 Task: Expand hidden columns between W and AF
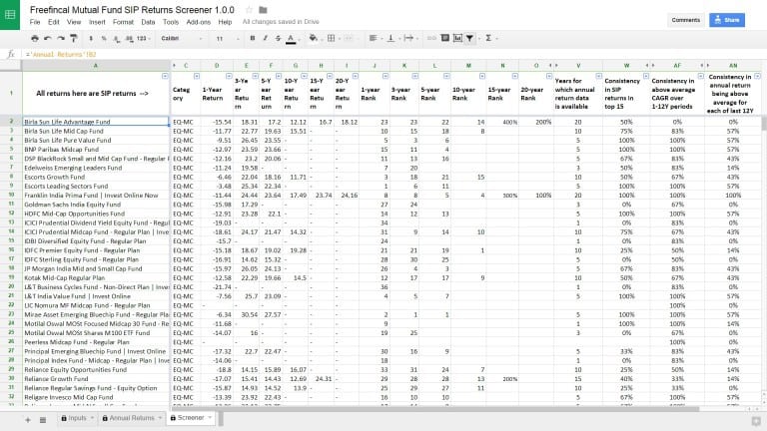pos(649,66)
